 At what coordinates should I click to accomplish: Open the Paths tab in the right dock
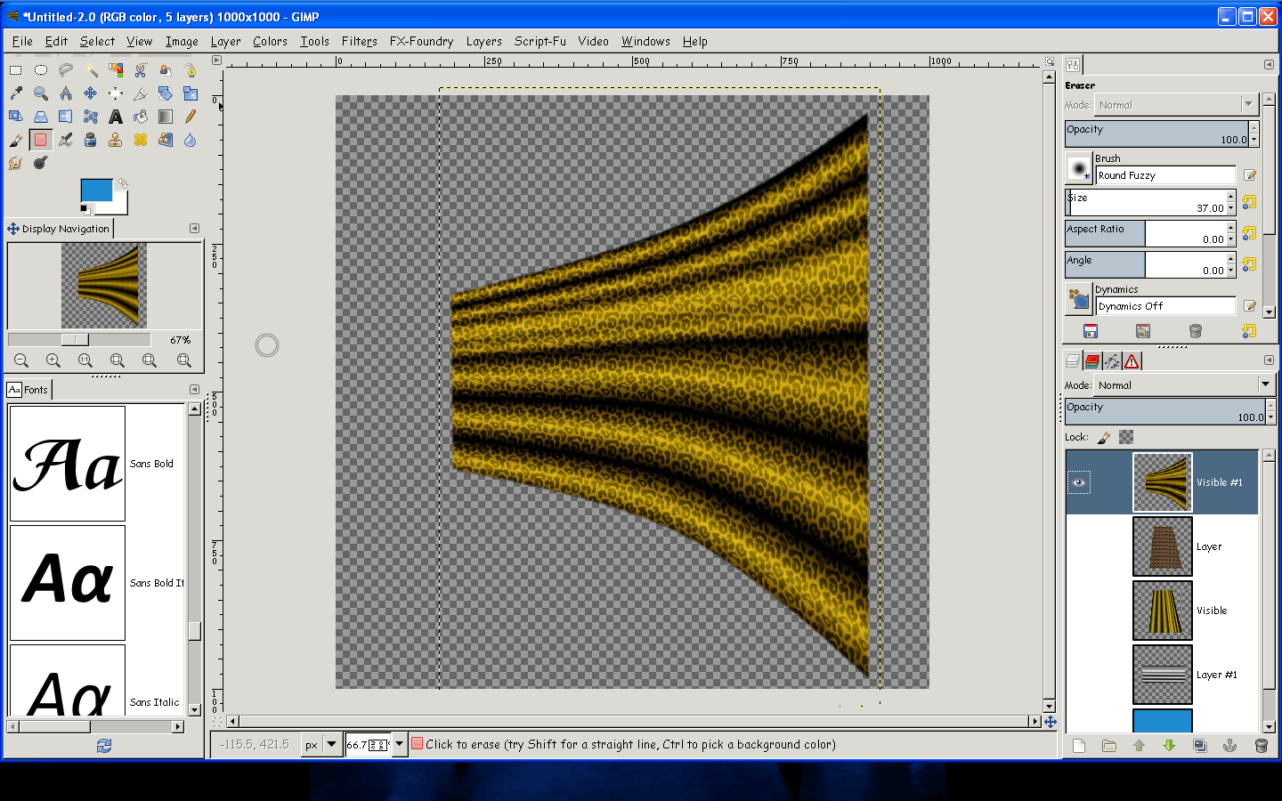point(1113,361)
